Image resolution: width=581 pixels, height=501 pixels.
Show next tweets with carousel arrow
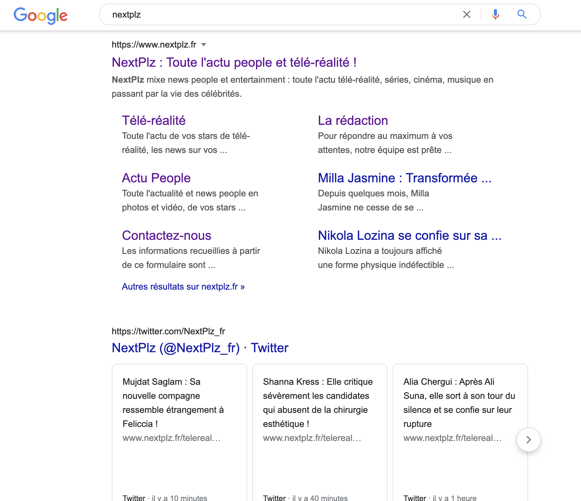(x=528, y=440)
